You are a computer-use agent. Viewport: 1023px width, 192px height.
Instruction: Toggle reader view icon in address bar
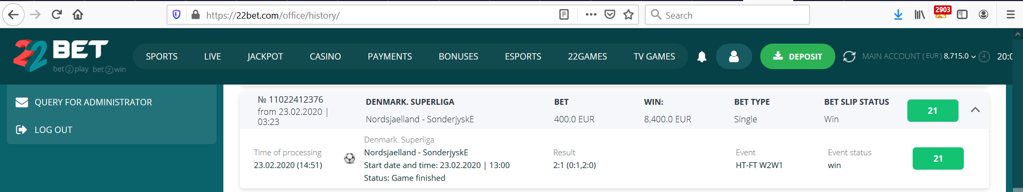[x=564, y=15]
